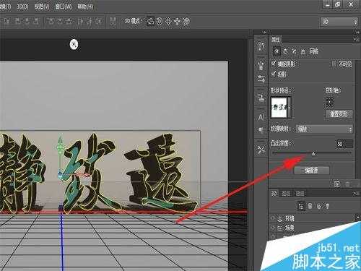Open the 3D workspace switcher dropdown
361x271 pixels.
(339, 22)
